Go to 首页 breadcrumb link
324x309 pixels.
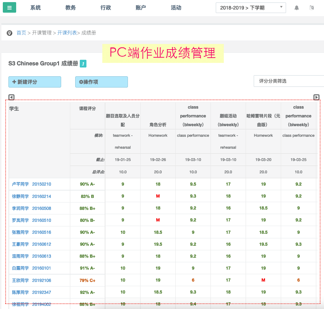click(21, 33)
